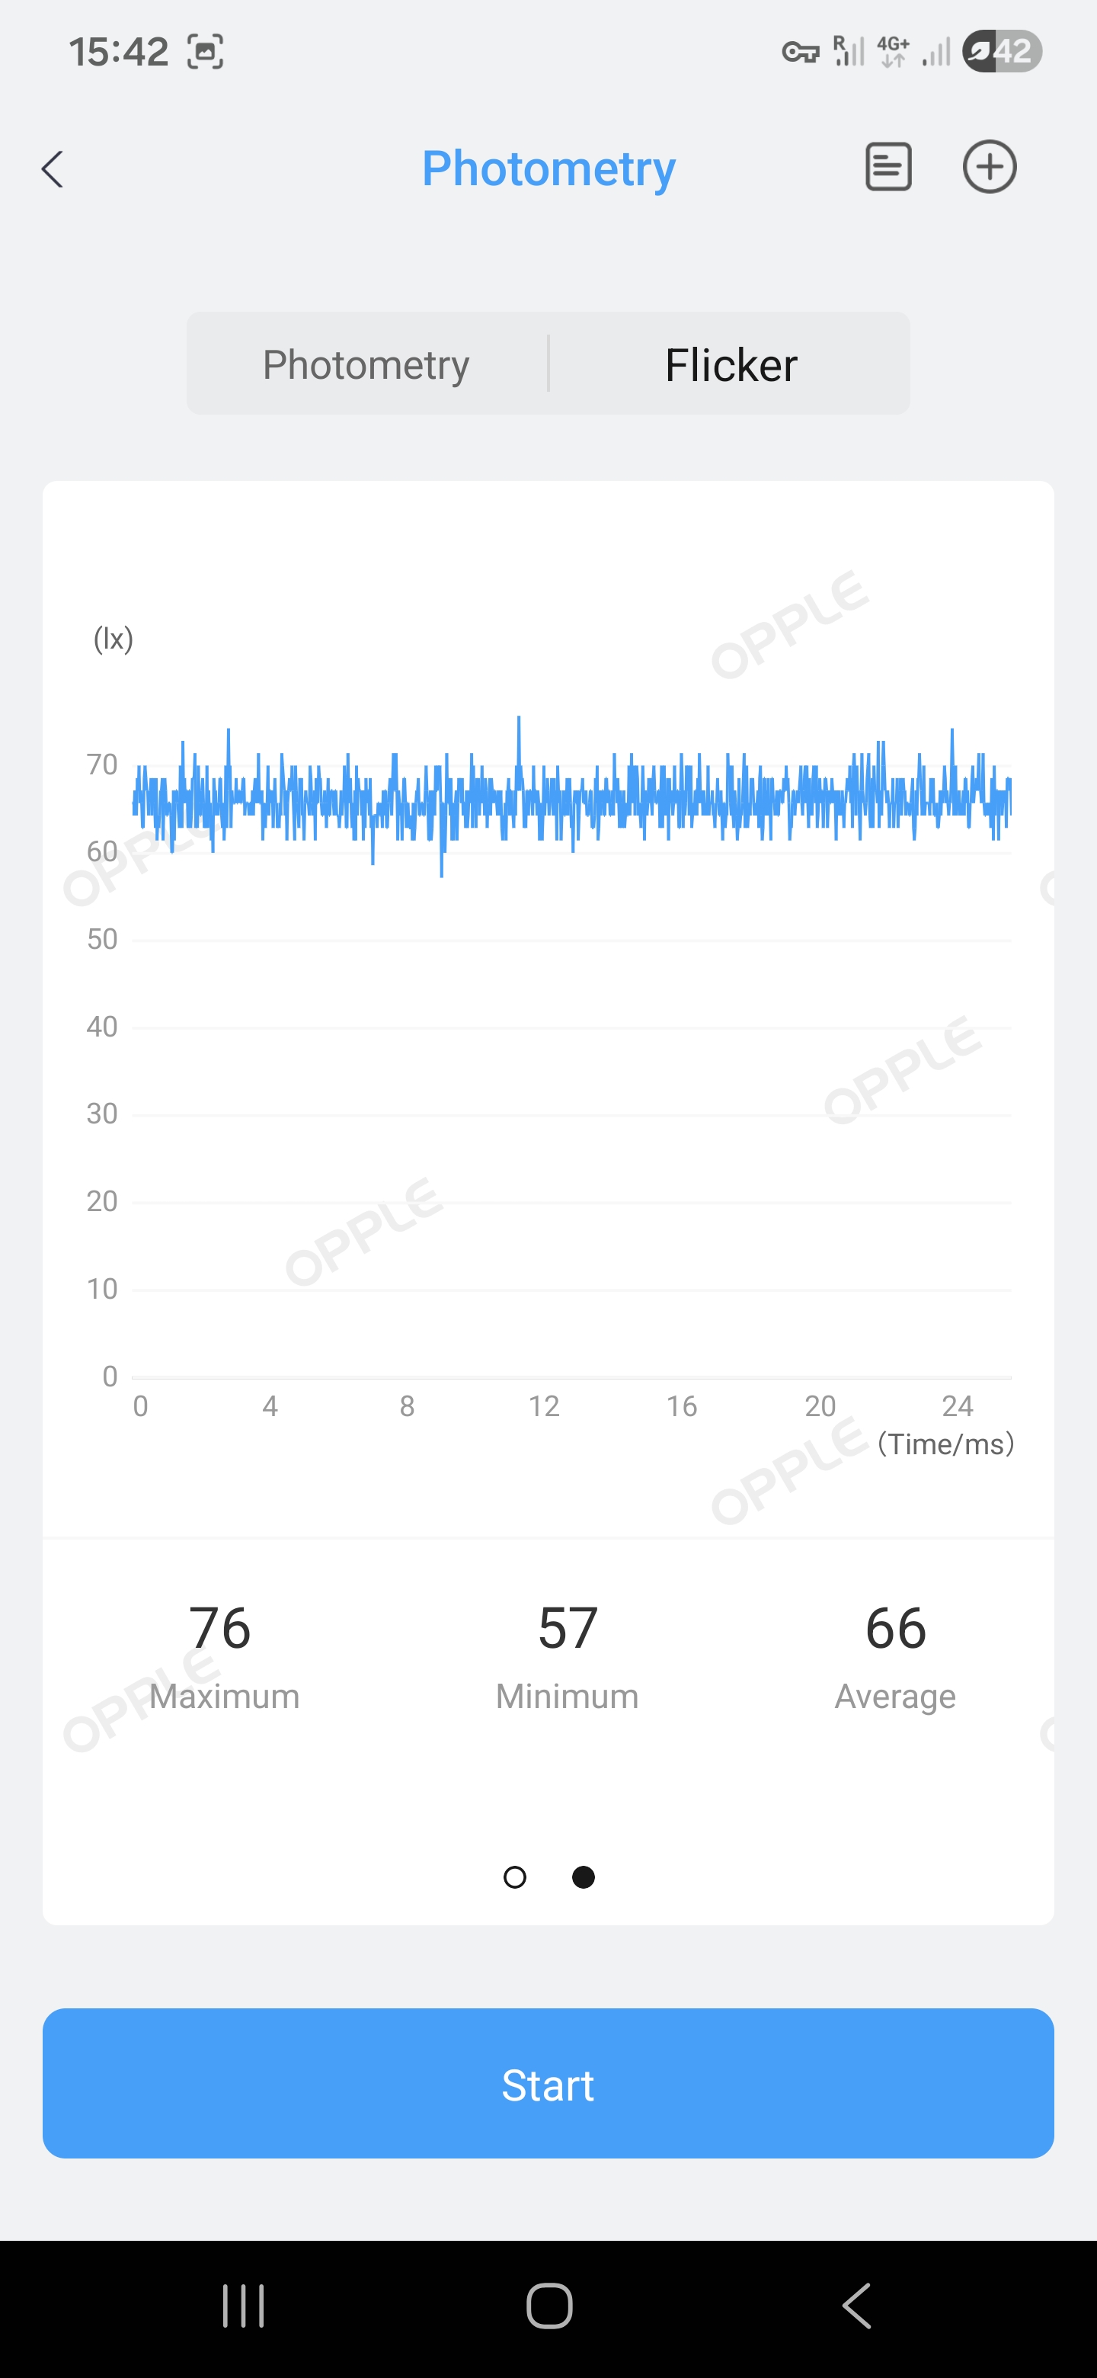Tap the VPN key status icon
This screenshot has width=1097, height=2378.
[x=800, y=52]
